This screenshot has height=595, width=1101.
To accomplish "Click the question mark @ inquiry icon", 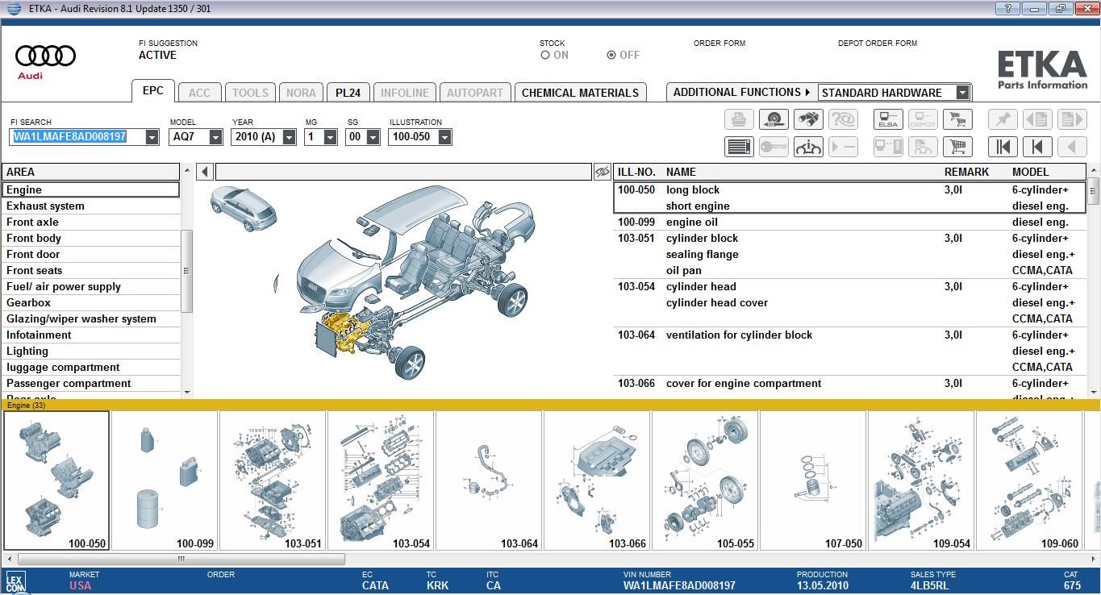I will point(843,119).
